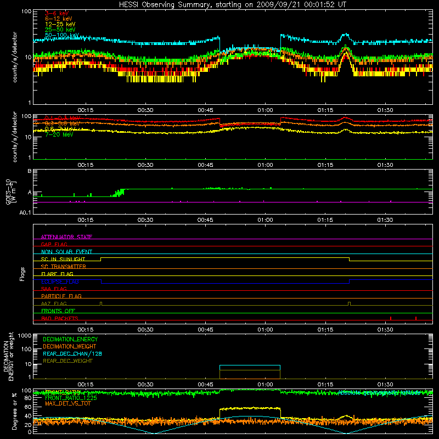Select the yellow 12-25 keV legend label
The height and width of the screenshot is (439, 439).
click(x=60, y=24)
